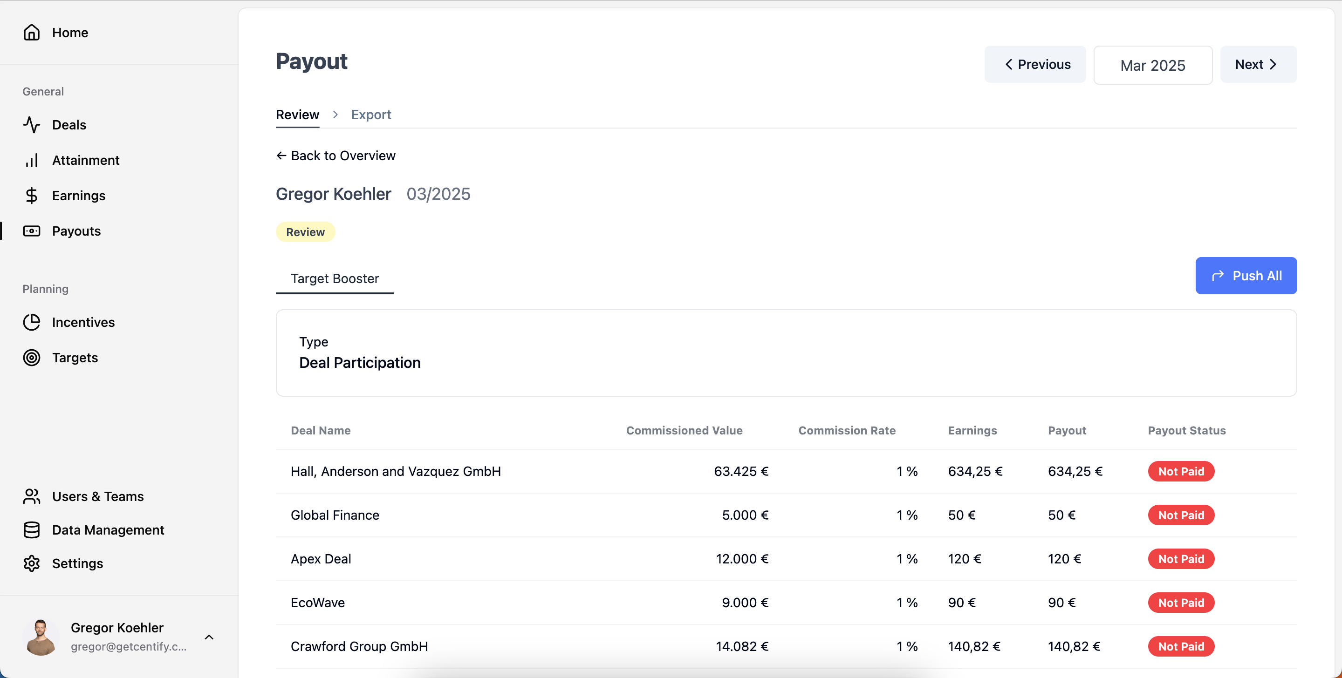Open the Mar 2025 month picker
Image resolution: width=1342 pixels, height=678 pixels.
click(1152, 65)
